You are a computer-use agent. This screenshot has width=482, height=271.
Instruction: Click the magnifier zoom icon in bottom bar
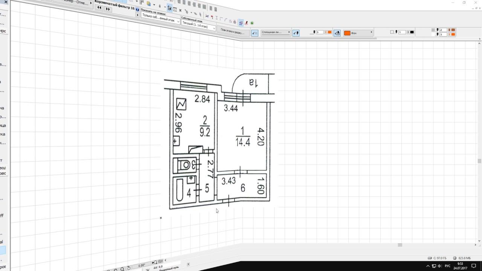(154, 262)
